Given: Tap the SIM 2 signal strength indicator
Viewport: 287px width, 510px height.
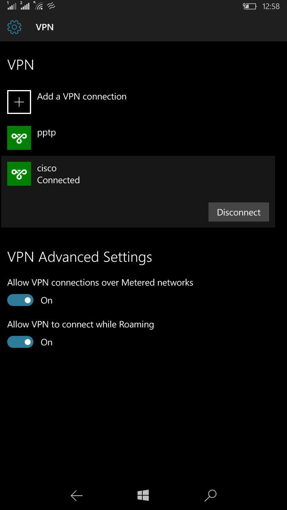Looking at the screenshot, I should click(x=25, y=6).
